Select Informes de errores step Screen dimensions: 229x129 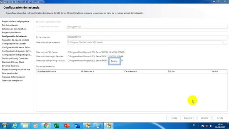11,66
